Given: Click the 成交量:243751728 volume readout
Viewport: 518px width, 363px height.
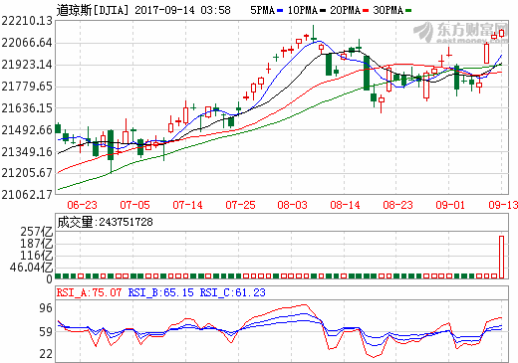Looking at the screenshot, I should (105, 222).
